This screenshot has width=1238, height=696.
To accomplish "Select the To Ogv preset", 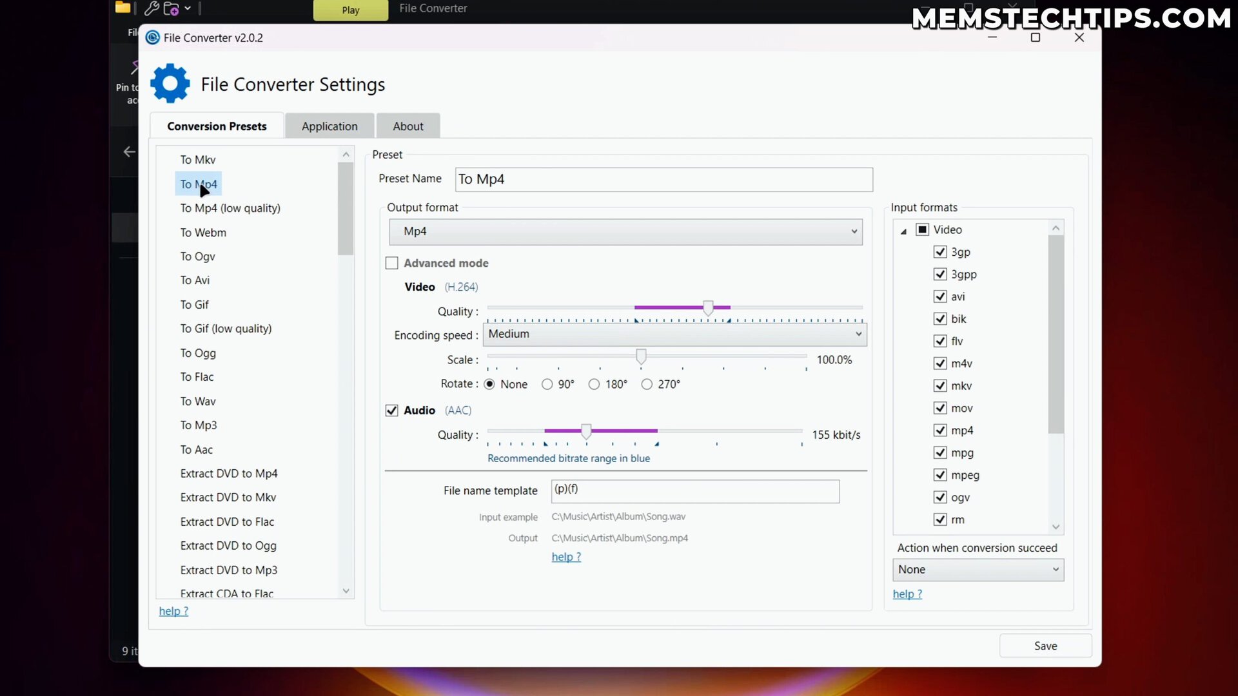I will tap(197, 256).
